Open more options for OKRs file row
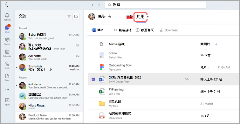 178,79
